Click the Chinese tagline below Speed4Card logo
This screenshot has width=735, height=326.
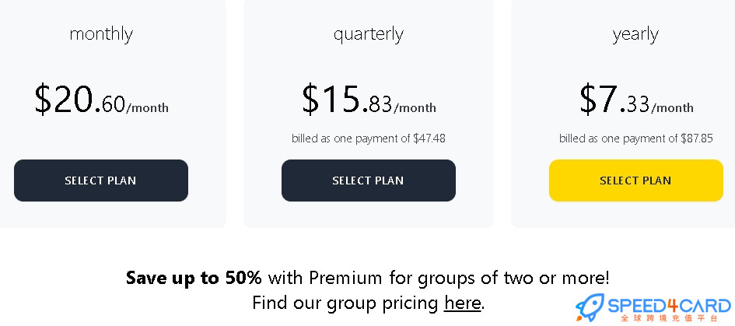669,318
